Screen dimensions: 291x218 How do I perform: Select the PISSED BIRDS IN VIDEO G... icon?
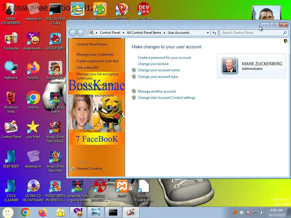click(x=55, y=191)
